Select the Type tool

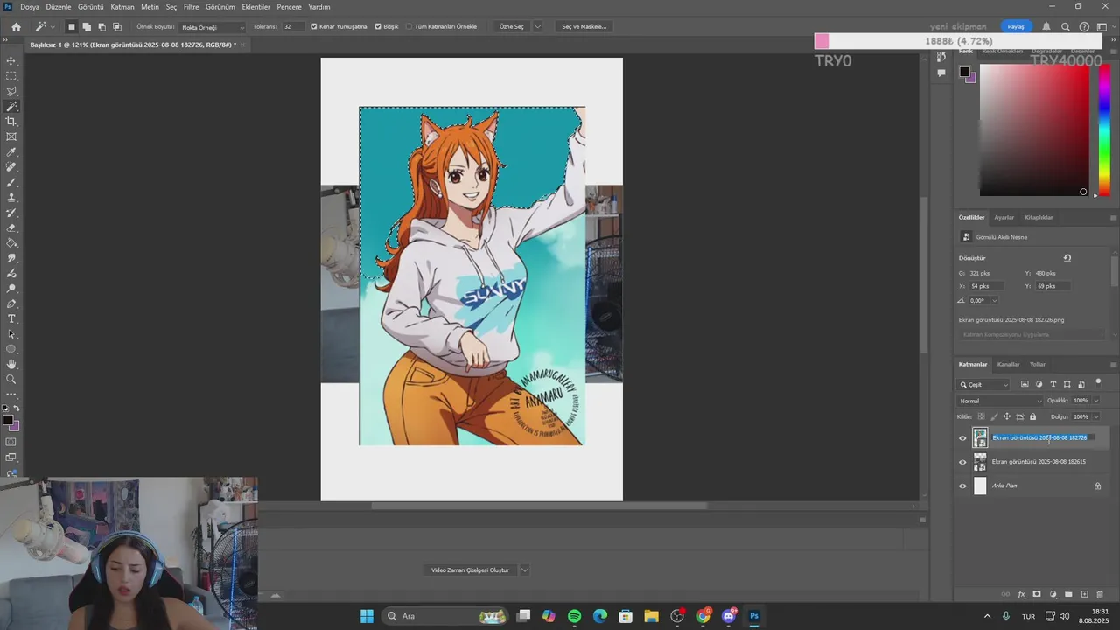11,318
